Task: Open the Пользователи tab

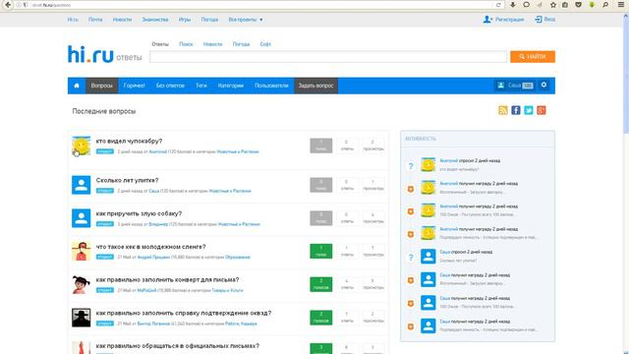Action: click(x=271, y=86)
